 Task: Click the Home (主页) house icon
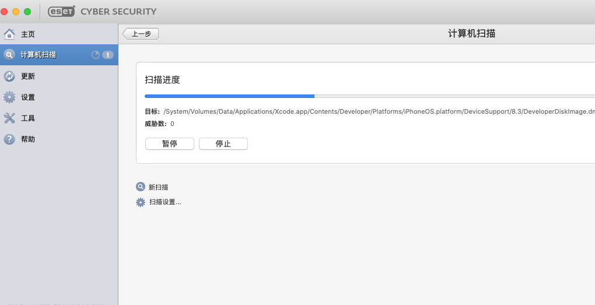point(9,34)
